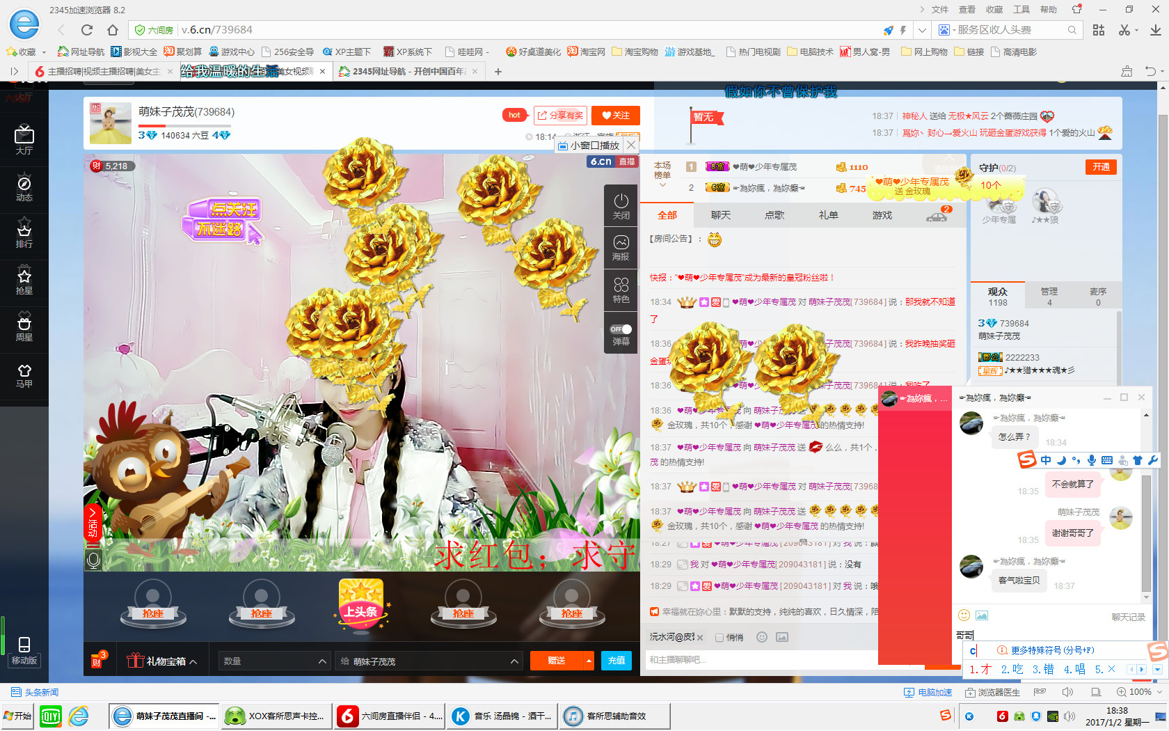Open the red 活动 events tab on video

pyautogui.click(x=93, y=522)
